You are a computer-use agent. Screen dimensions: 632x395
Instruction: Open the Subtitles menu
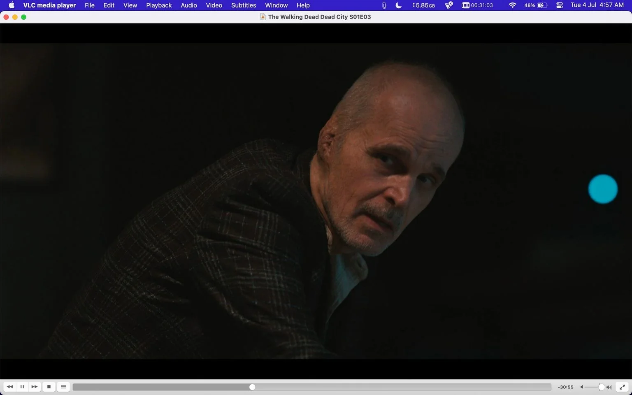pos(244,5)
